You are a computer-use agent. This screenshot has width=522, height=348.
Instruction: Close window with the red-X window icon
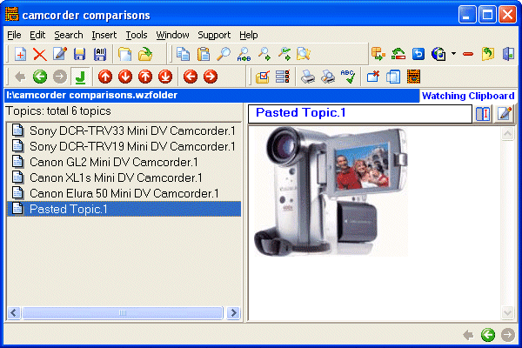coord(373,77)
